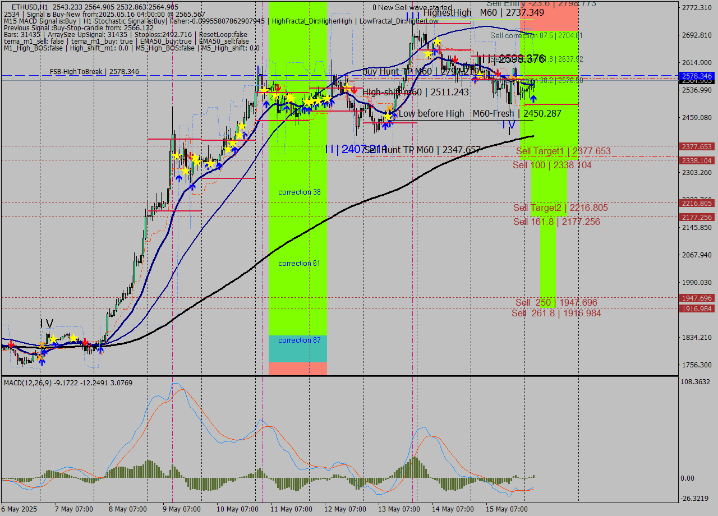This screenshot has width=718, height=516.
Task: Click the blue III wave marker beside HighestHigh
Action: 413,15
